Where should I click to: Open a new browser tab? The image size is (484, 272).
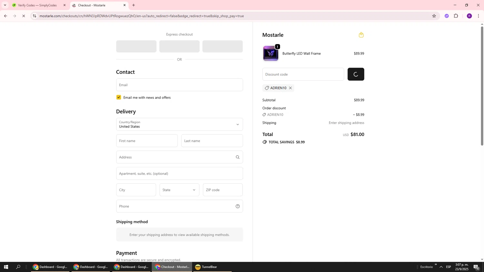134,5
